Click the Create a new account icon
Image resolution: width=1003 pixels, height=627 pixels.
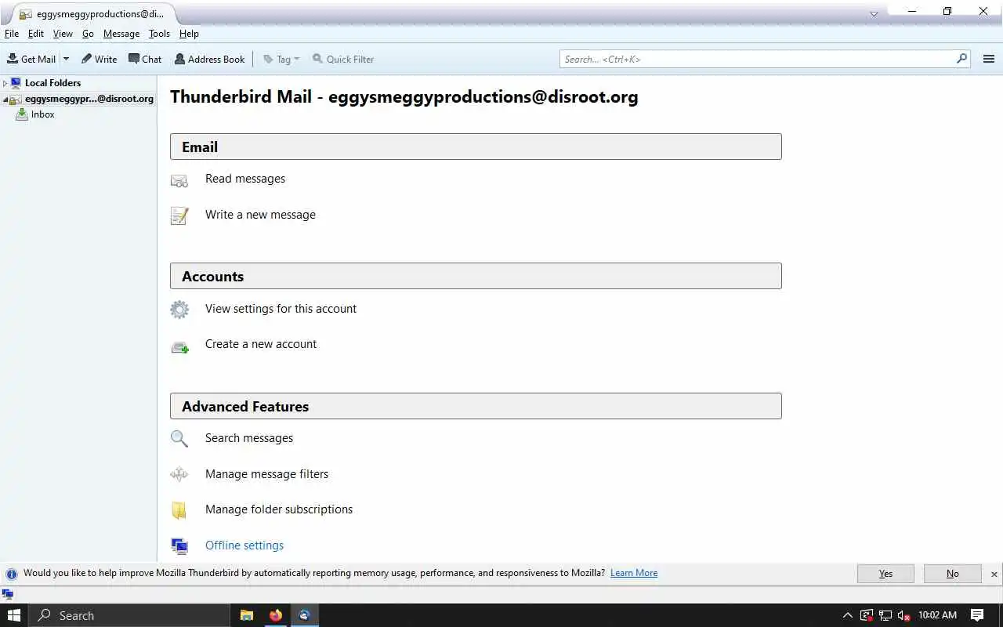180,346
